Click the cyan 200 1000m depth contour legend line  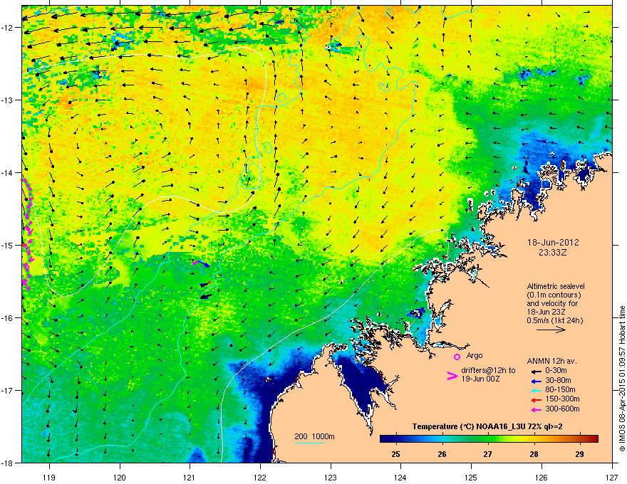coord(309,443)
